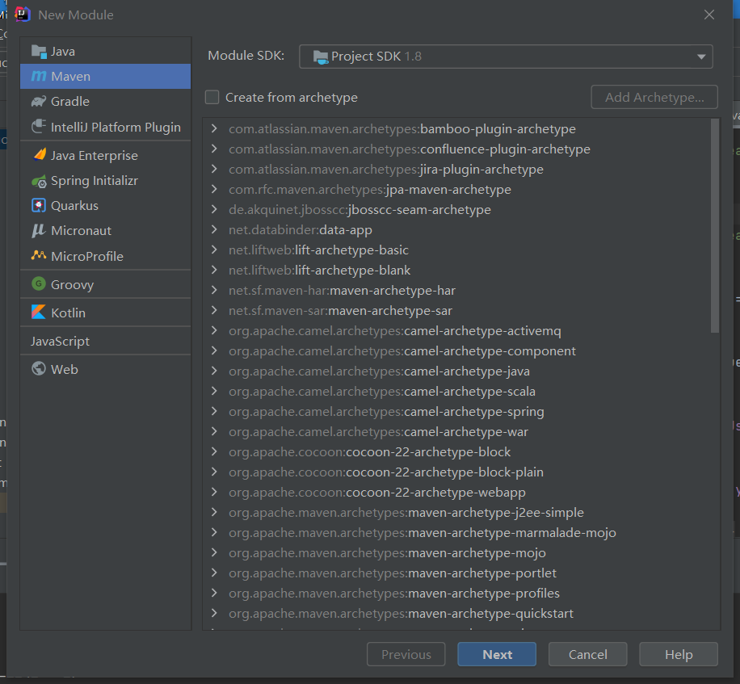The width and height of the screenshot is (740, 684).
Task: Expand jbosscc-seam-archetype node
Action: pyautogui.click(x=214, y=209)
